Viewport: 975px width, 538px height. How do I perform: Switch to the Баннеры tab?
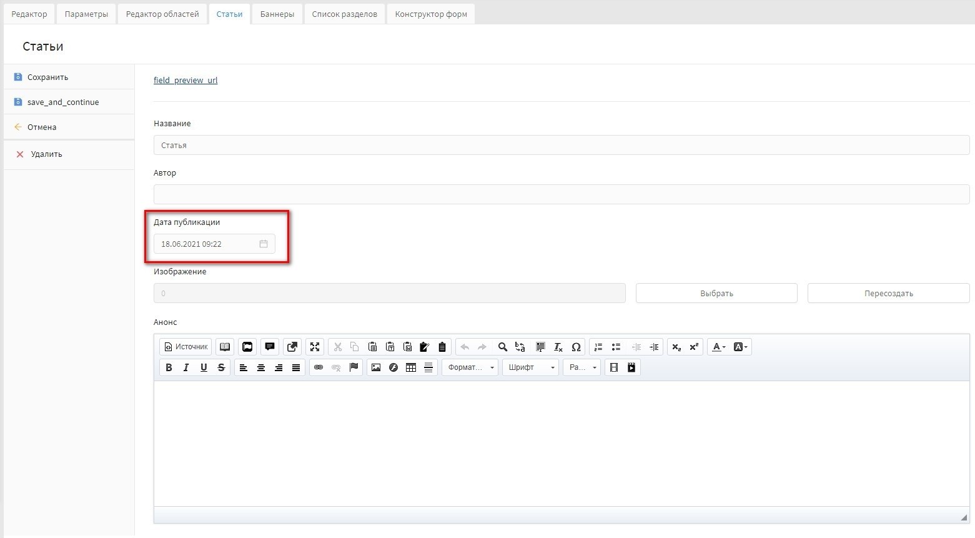tap(277, 14)
